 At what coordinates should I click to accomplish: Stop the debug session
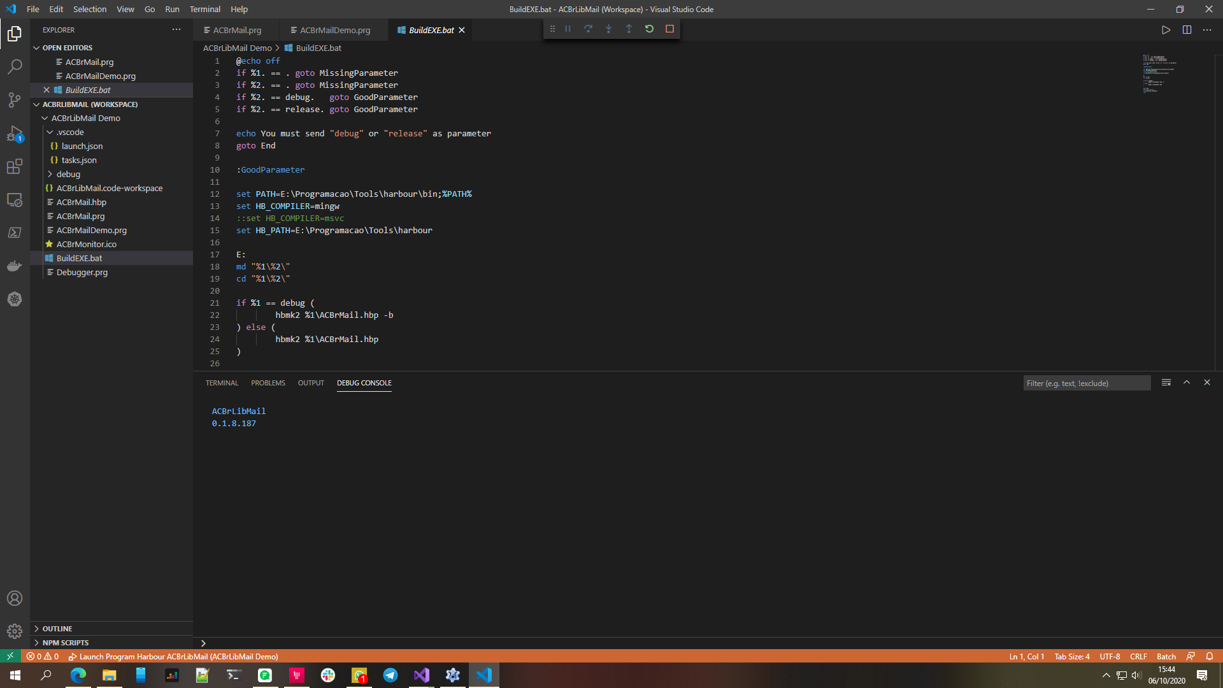pyautogui.click(x=669, y=29)
